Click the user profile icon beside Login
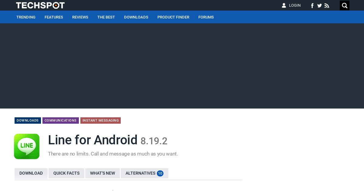364x191 pixels. (x=284, y=5)
